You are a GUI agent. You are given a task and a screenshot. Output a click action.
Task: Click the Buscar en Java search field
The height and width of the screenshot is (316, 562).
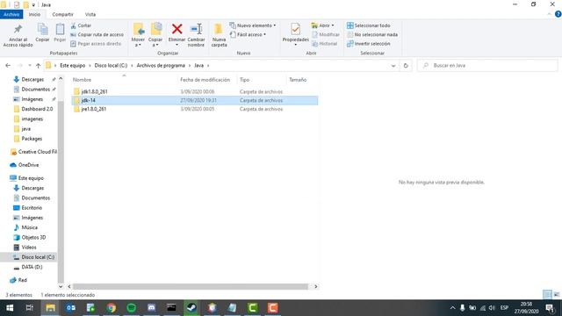[x=487, y=66]
